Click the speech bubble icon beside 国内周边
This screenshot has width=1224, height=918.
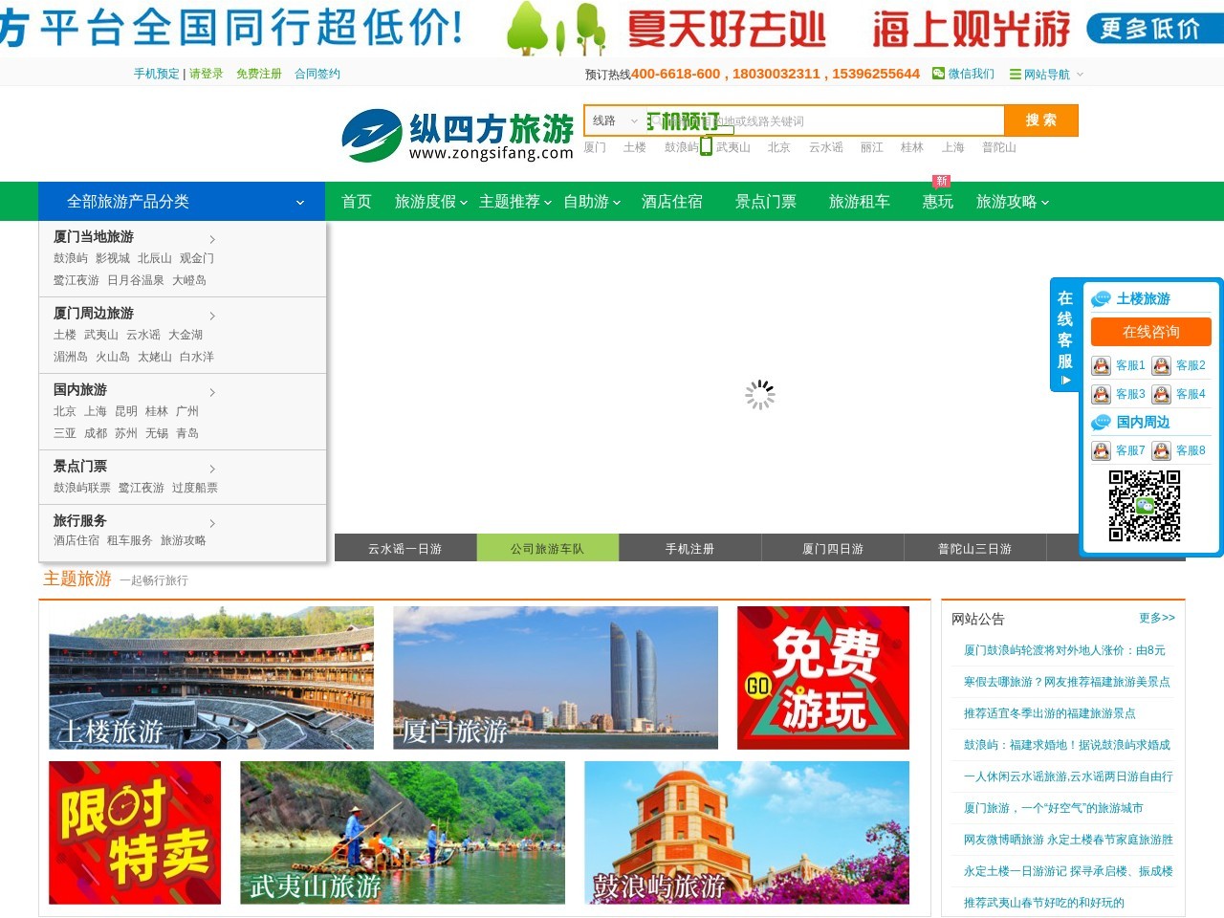pyautogui.click(x=1101, y=422)
